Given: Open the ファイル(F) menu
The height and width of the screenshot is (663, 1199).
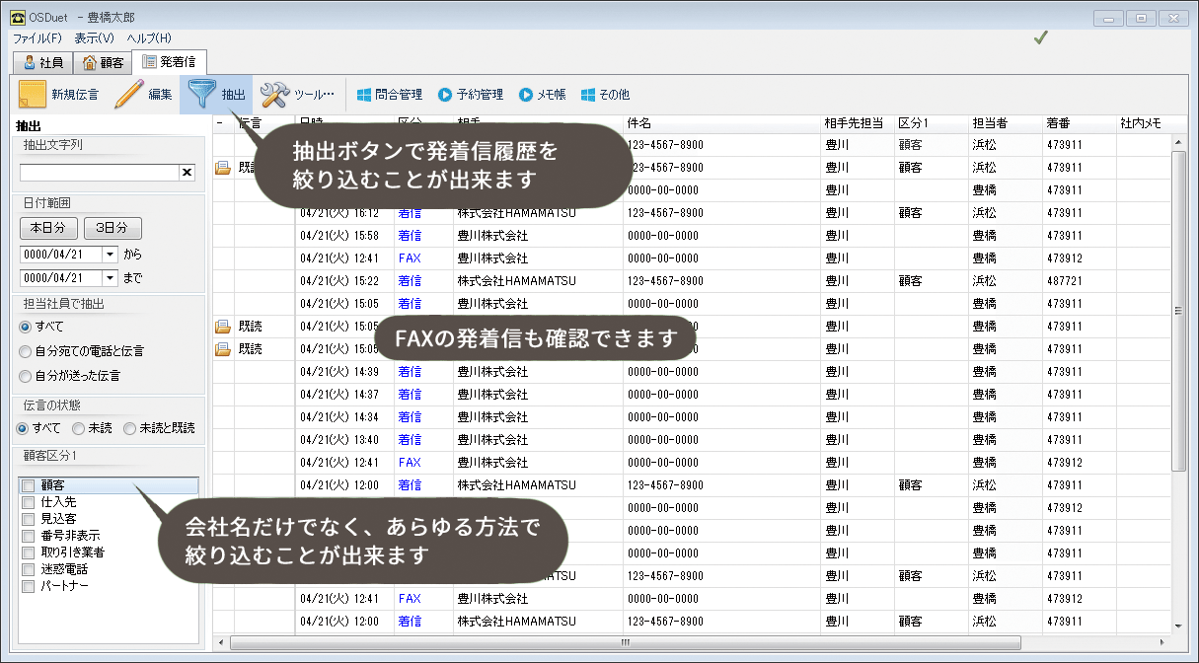Looking at the screenshot, I should (37, 37).
